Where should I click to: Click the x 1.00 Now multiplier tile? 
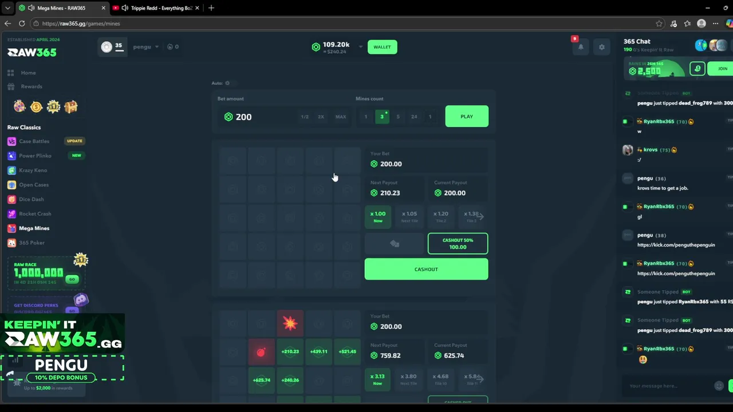(378, 217)
